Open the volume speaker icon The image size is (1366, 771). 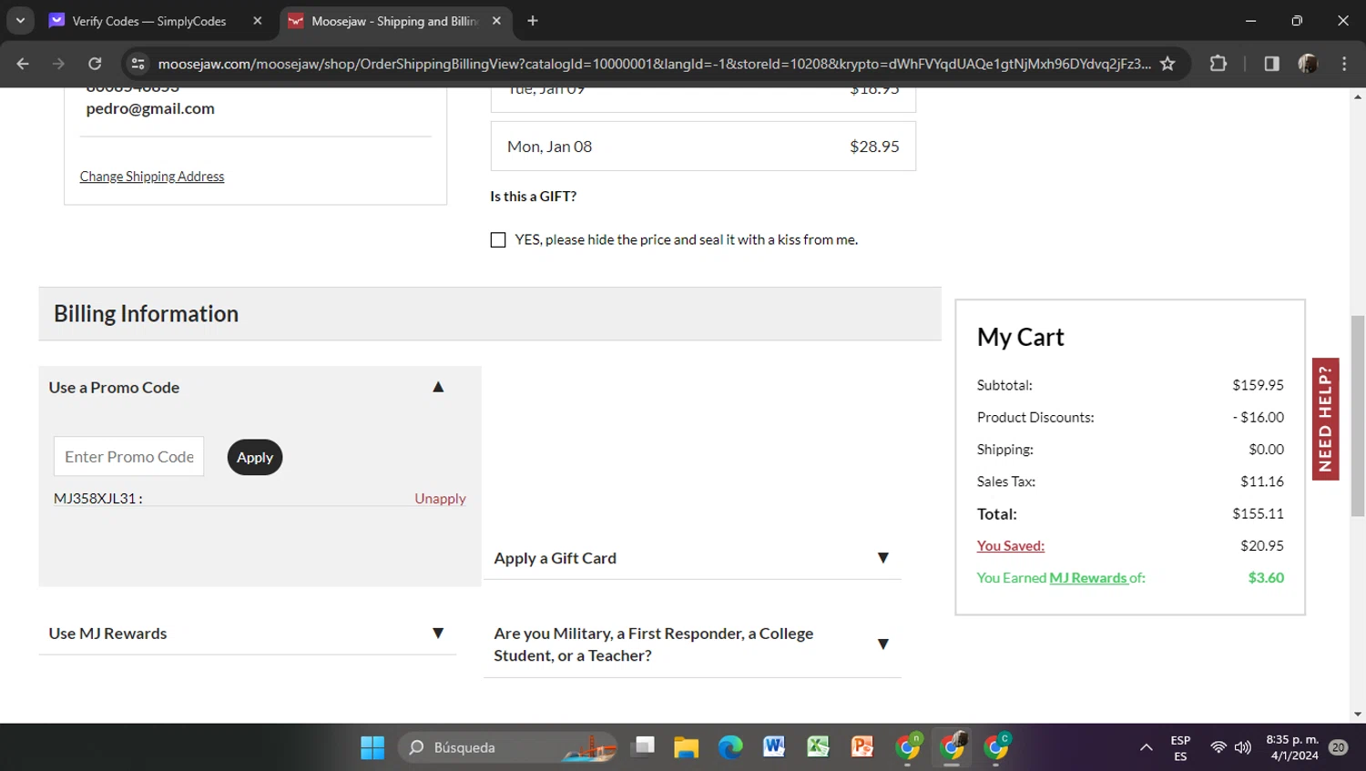(1243, 747)
